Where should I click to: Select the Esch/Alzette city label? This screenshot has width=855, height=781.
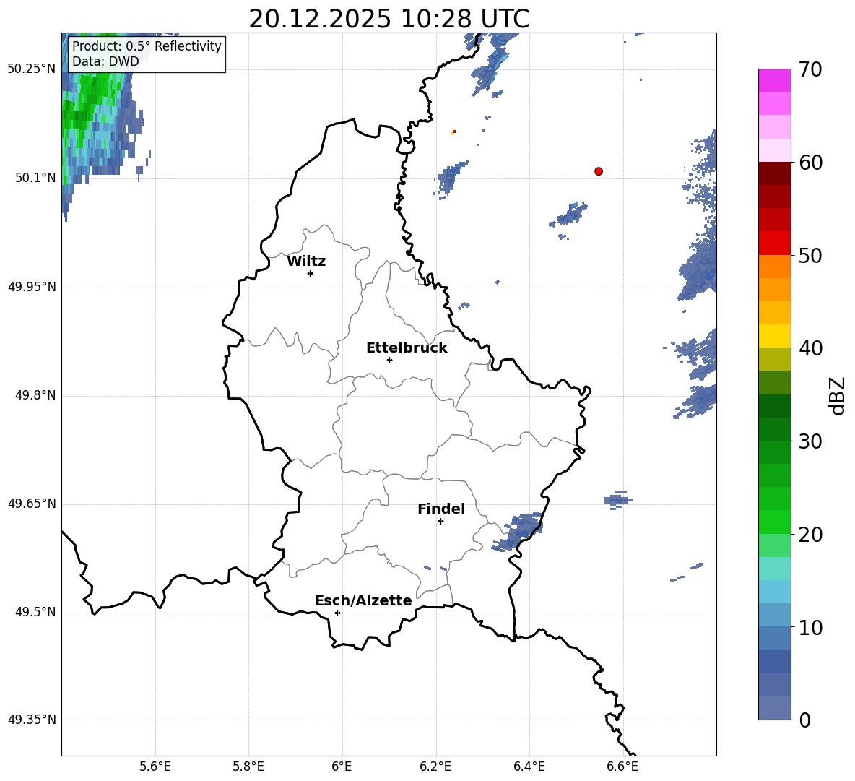[363, 600]
